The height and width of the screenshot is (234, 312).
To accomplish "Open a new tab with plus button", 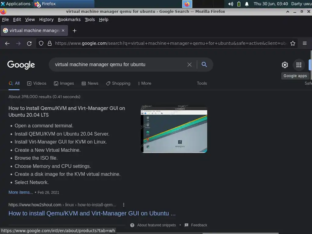I will tap(74, 31).
